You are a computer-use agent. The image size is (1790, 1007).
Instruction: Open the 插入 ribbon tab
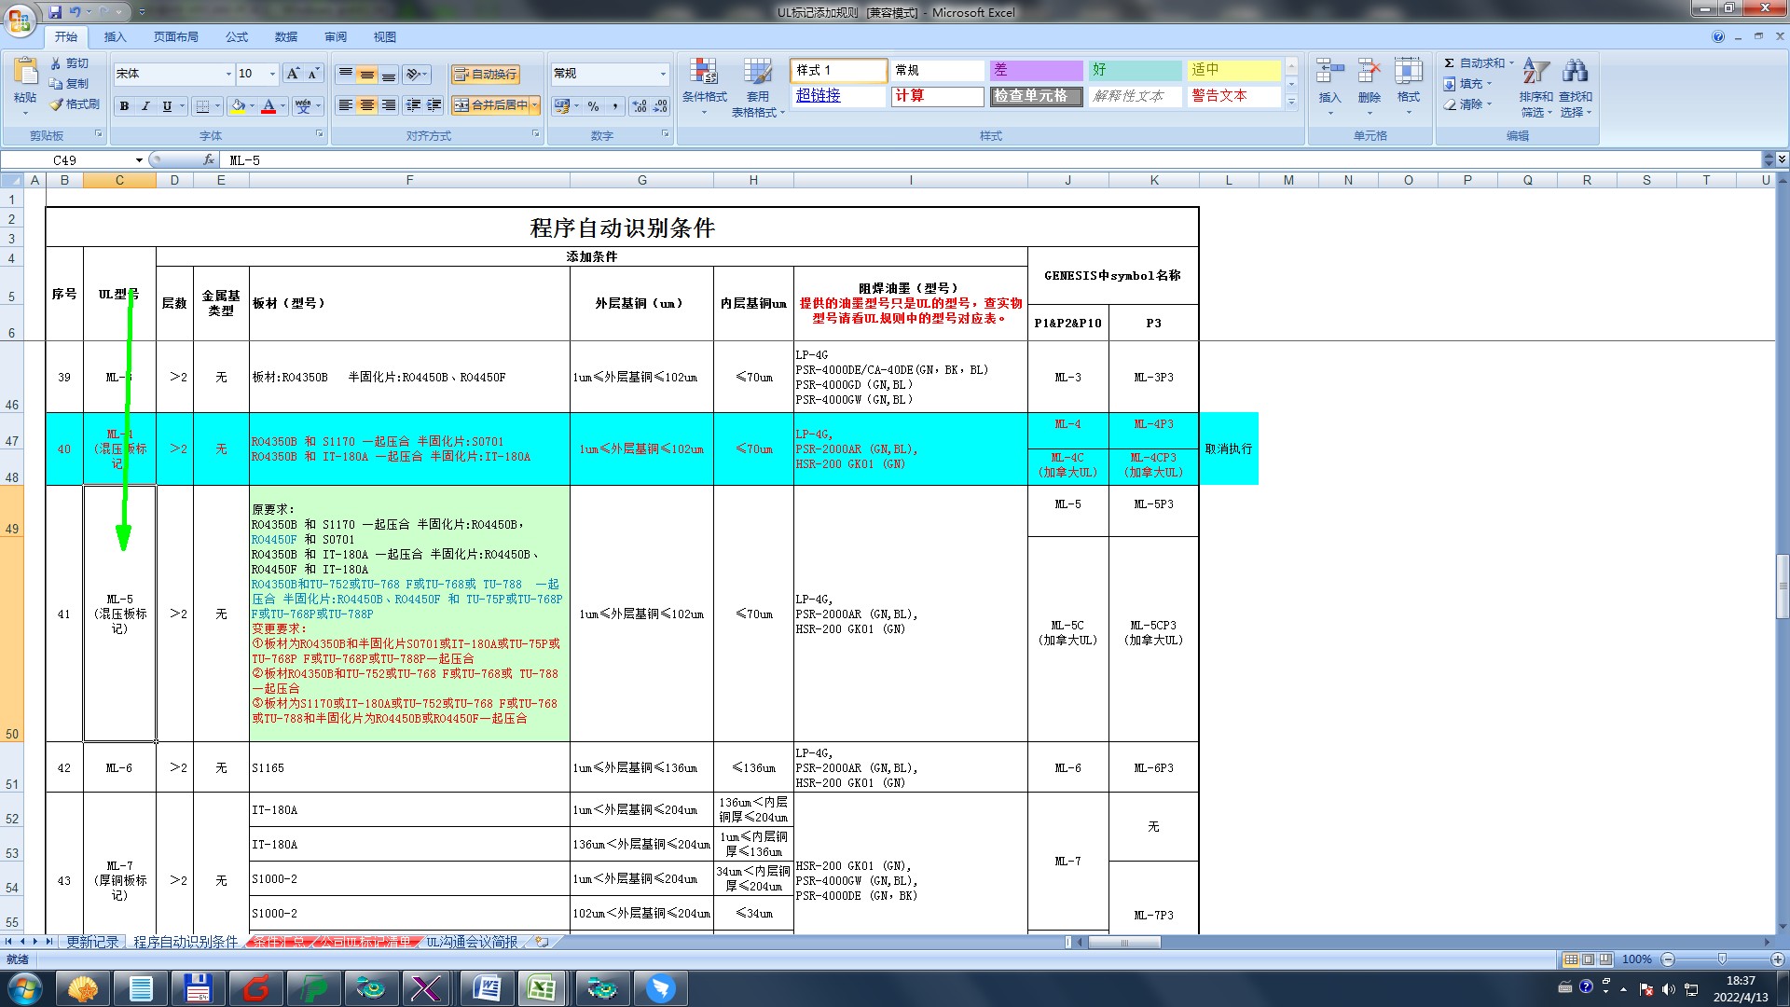pos(115,37)
